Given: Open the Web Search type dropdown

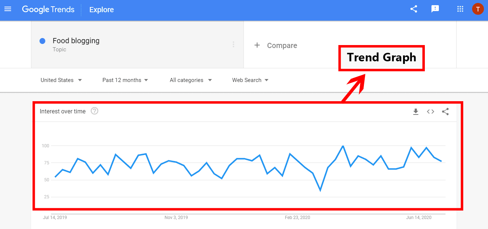Looking at the screenshot, I should 250,80.
